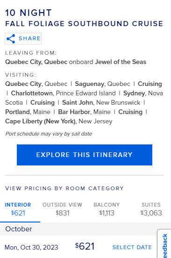Click the View Pricing By Room Category heading
This screenshot has height=258, width=171.
point(64,188)
